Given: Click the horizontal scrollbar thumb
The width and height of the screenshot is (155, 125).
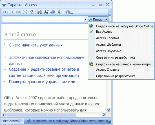Looking at the screenshot, I should (41, 115).
